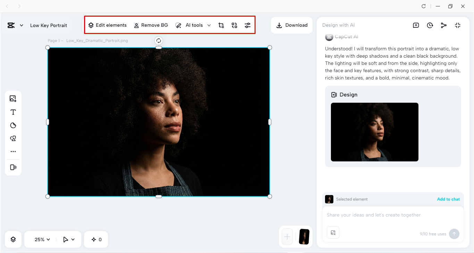Click the Page 1 file name label

[88, 41]
